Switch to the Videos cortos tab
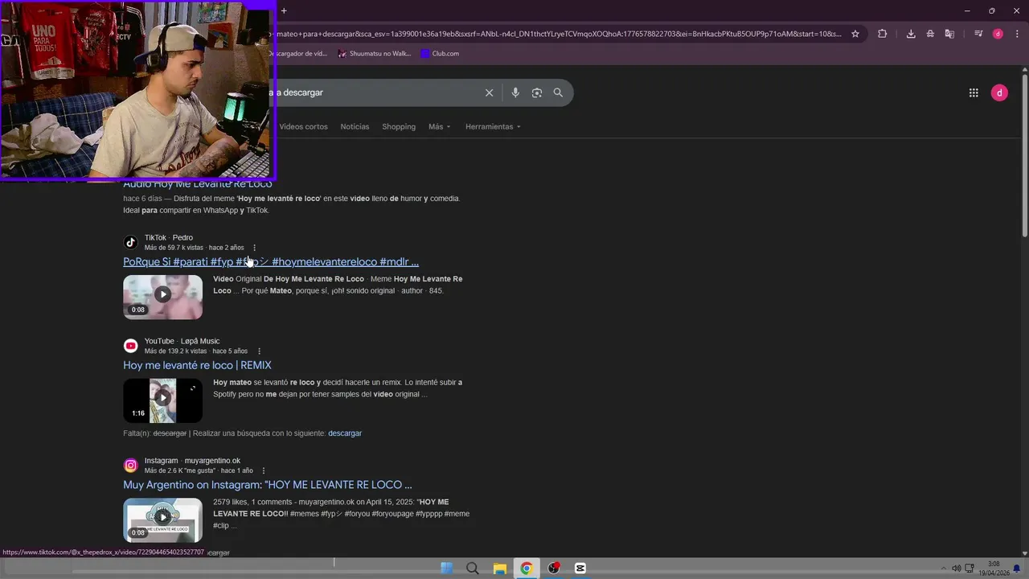 click(x=303, y=126)
